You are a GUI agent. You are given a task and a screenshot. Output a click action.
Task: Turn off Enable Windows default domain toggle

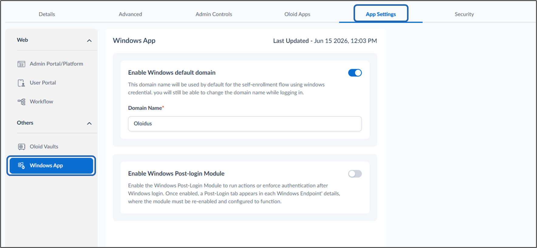(x=355, y=73)
